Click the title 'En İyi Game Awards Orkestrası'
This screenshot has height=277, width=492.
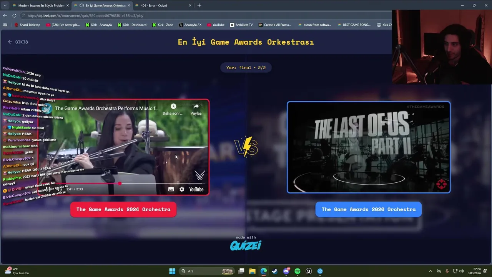point(246,42)
